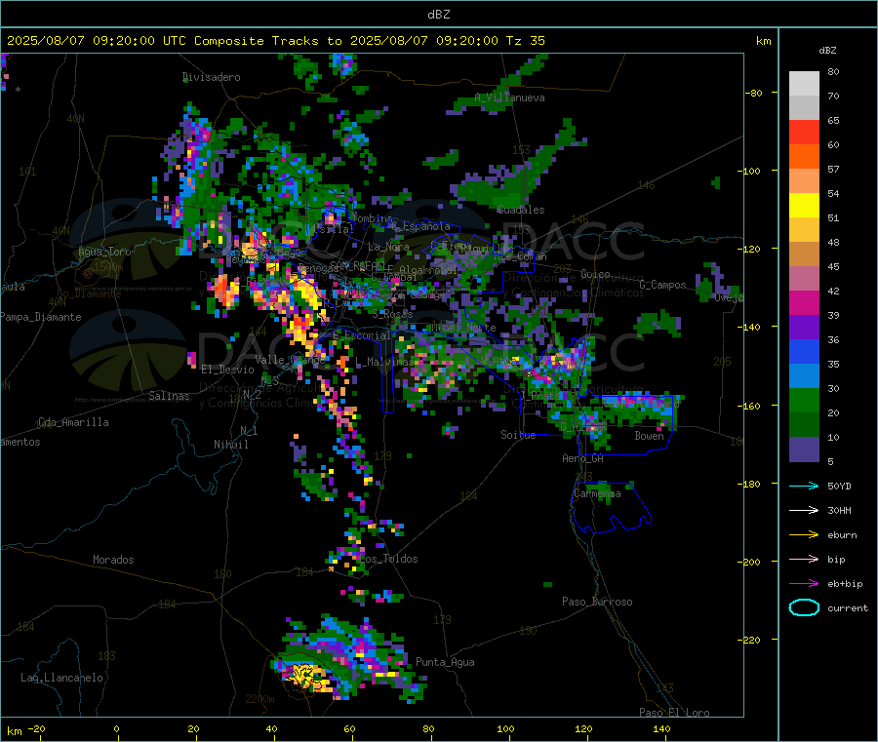The image size is (878, 742).
Task: Click the 'Tz 35' threshold text
Action: 525,40
